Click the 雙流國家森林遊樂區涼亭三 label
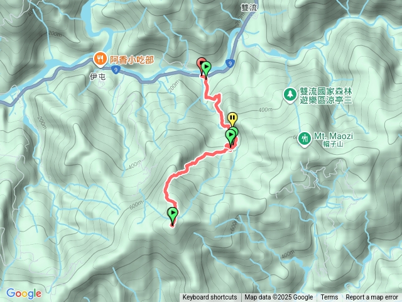Image resolution: width=402 pixels, height=302 pixels. (x=326, y=96)
